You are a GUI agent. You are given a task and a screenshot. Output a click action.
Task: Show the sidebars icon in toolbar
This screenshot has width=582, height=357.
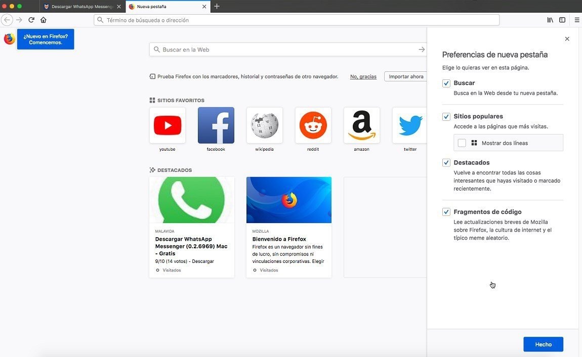(562, 20)
